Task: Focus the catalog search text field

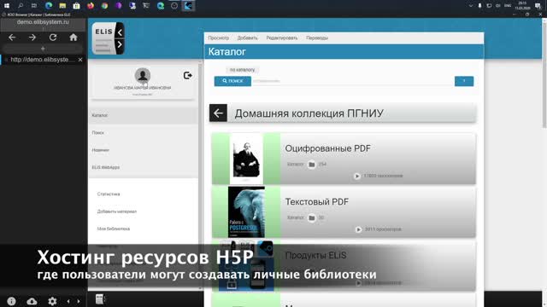Action: [x=352, y=81]
